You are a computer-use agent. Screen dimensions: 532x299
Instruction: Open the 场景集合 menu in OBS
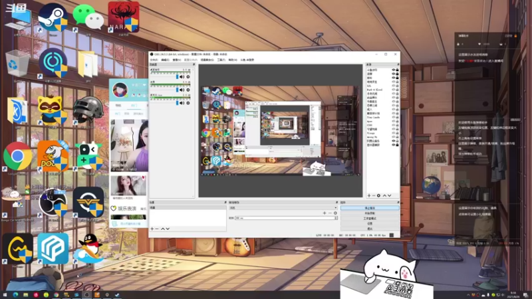coord(207,60)
